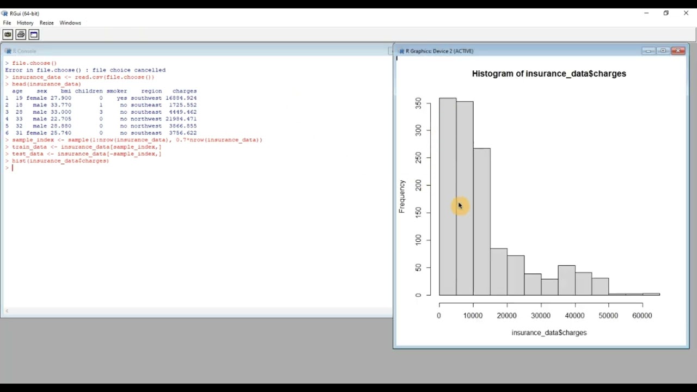
Task: Click the 'insurance_data <- read.csv' command line
Action: click(83, 77)
